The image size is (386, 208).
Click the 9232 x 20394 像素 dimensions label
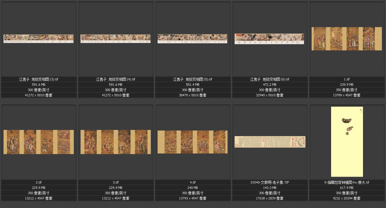(347, 198)
